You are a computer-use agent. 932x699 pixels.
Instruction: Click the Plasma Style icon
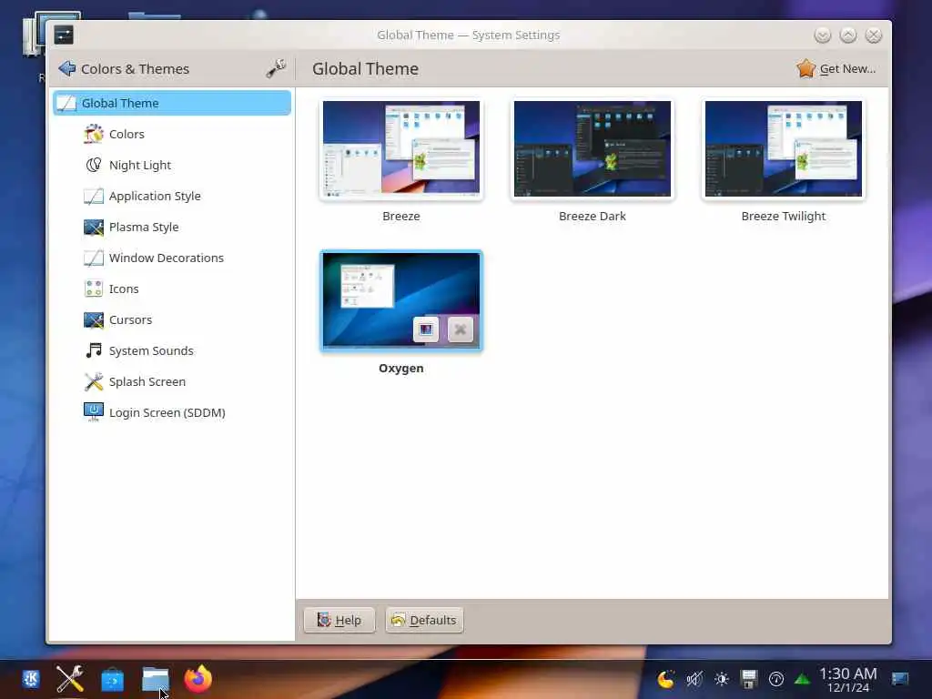tap(94, 227)
